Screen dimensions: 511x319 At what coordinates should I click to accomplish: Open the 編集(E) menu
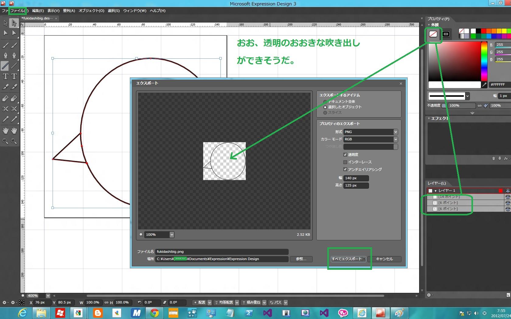38,11
